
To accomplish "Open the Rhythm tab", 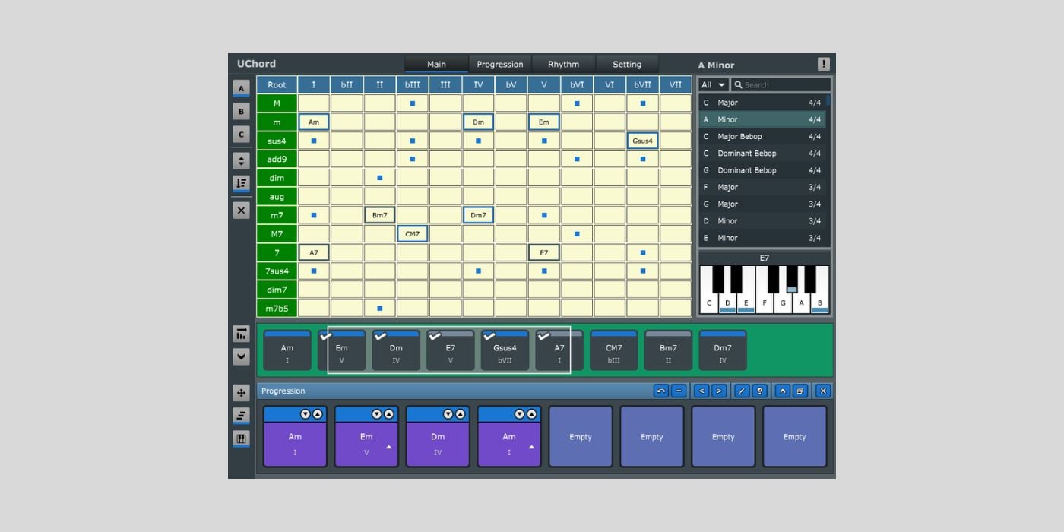I will (563, 64).
